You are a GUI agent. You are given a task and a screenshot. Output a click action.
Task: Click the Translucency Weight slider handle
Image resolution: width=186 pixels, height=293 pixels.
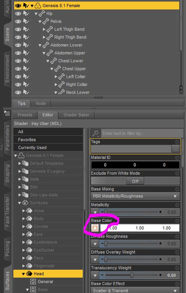click(x=132, y=275)
